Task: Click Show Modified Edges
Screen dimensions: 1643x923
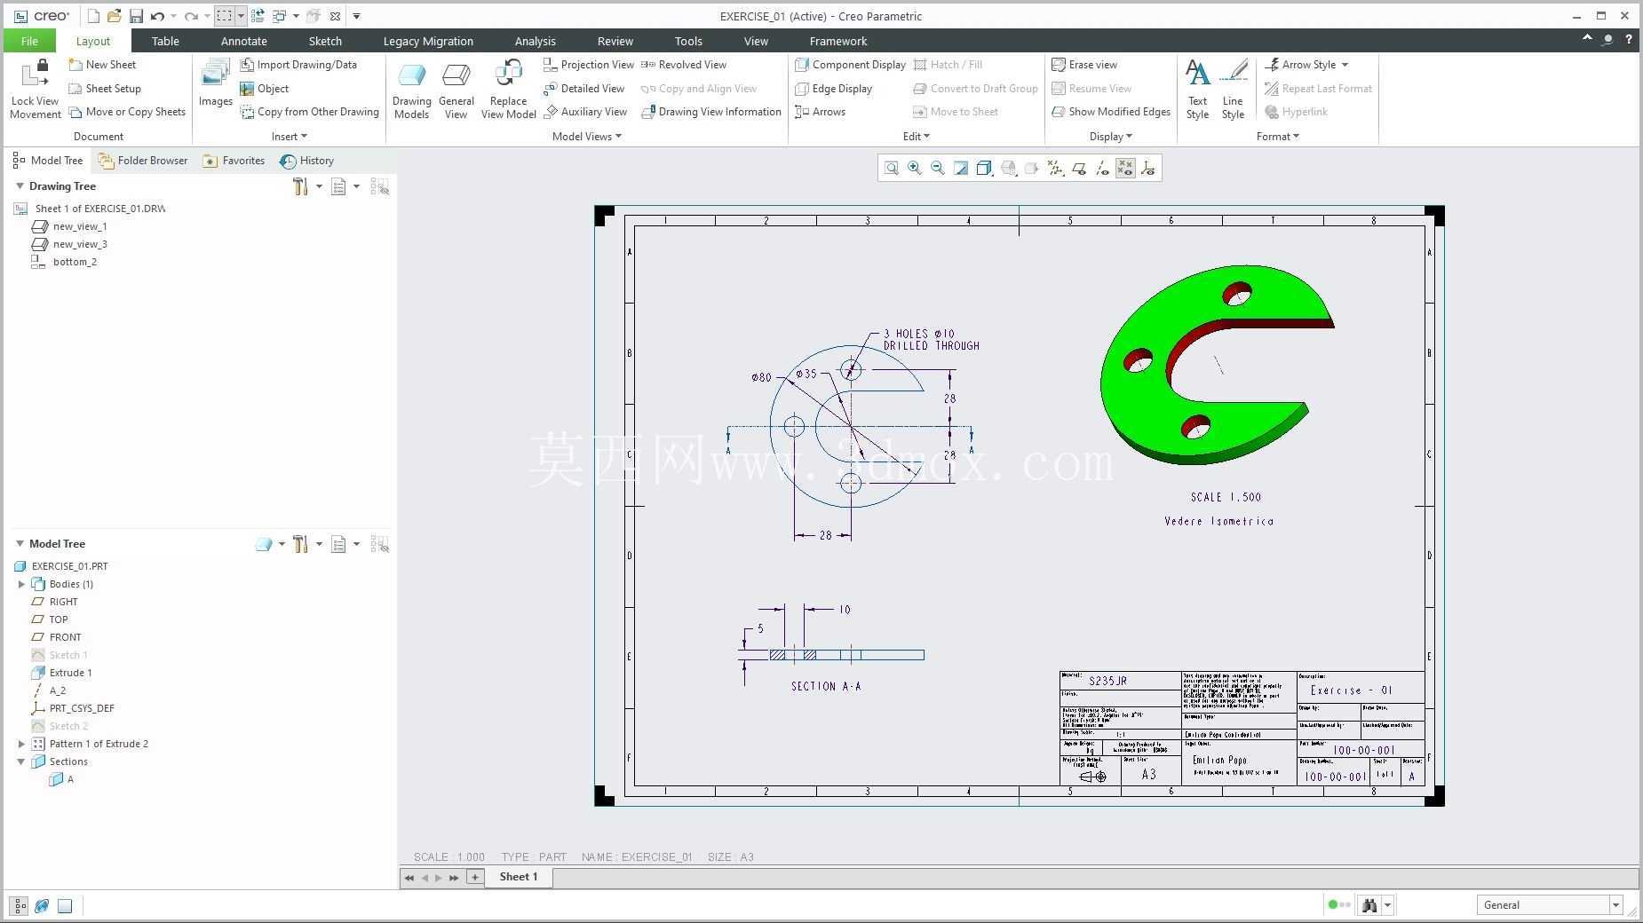Action: 1111,112
